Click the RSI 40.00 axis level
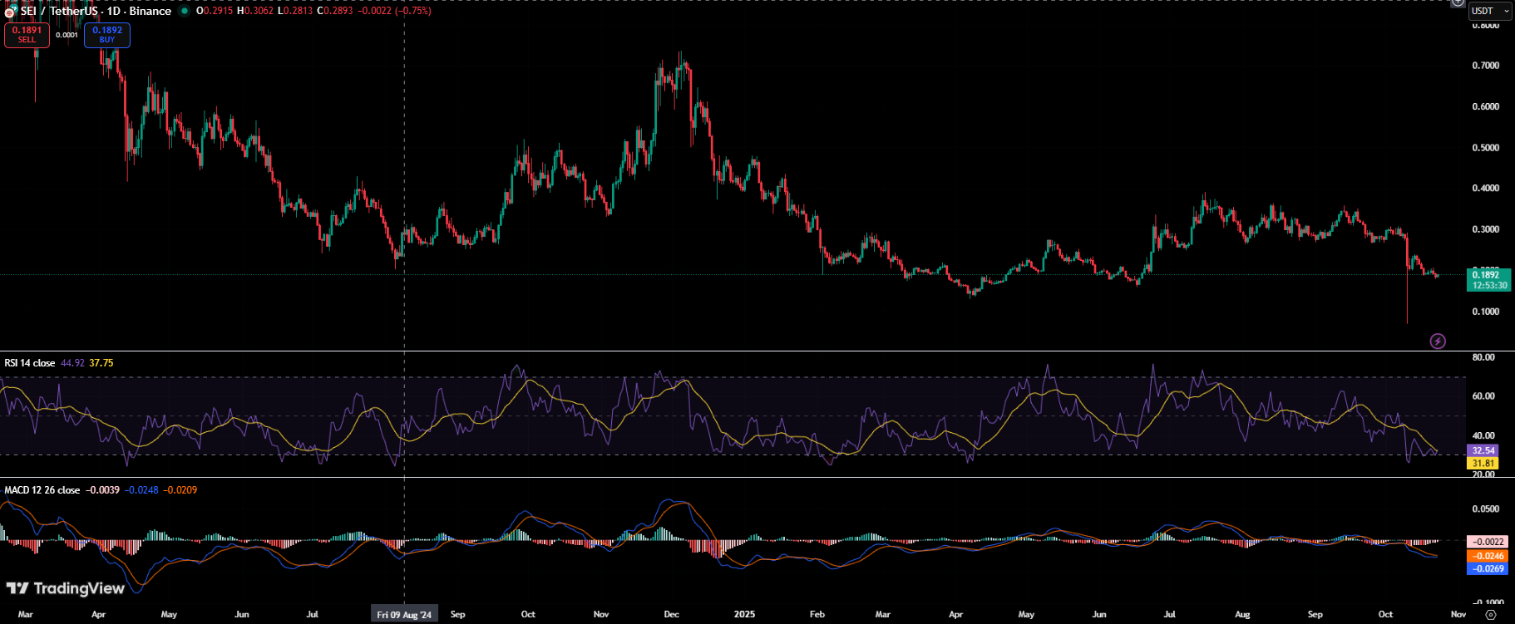This screenshot has width=1515, height=624. coord(1483,435)
